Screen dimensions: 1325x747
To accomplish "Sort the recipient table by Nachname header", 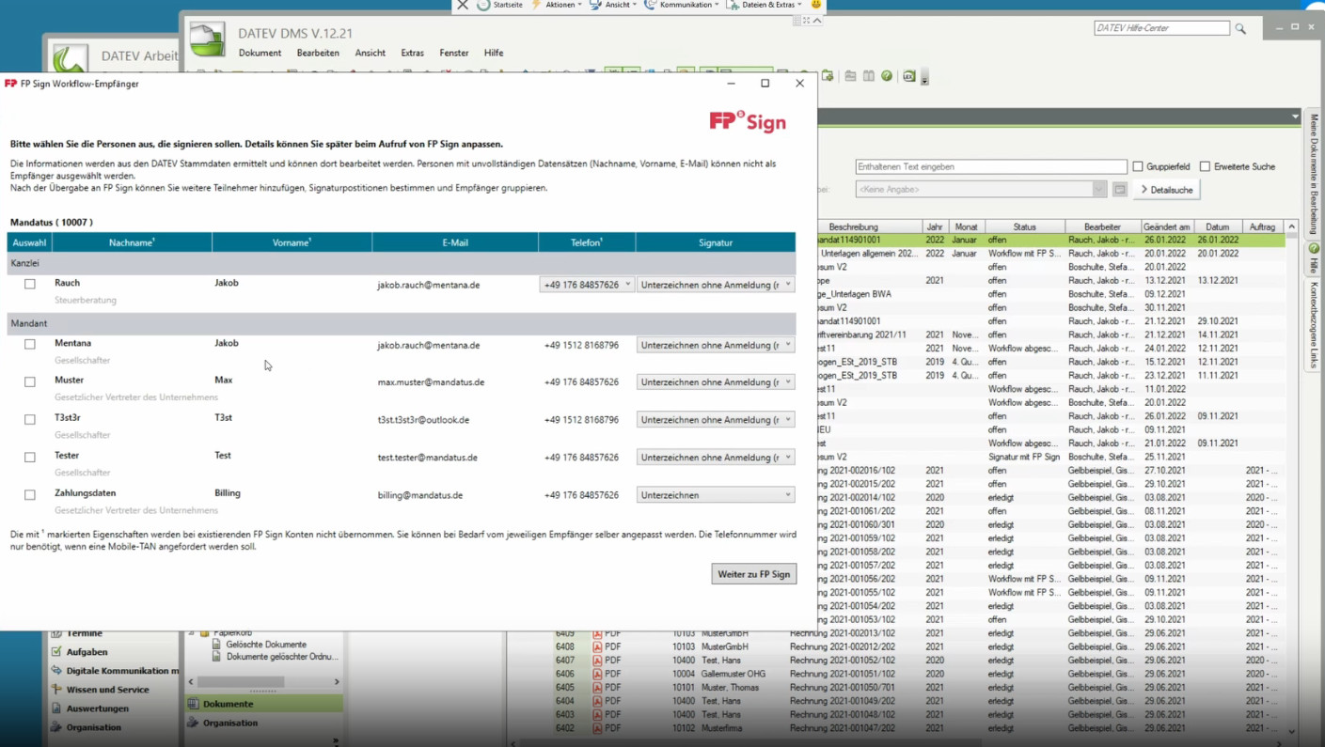I will pyautogui.click(x=132, y=242).
